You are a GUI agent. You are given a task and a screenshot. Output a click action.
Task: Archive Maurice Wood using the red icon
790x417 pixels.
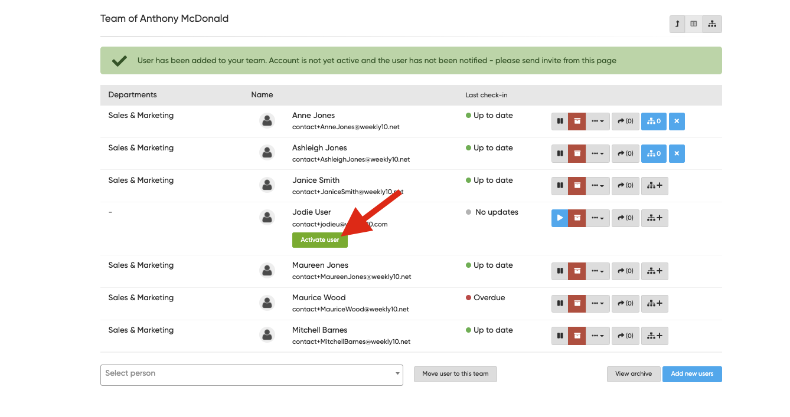(577, 304)
